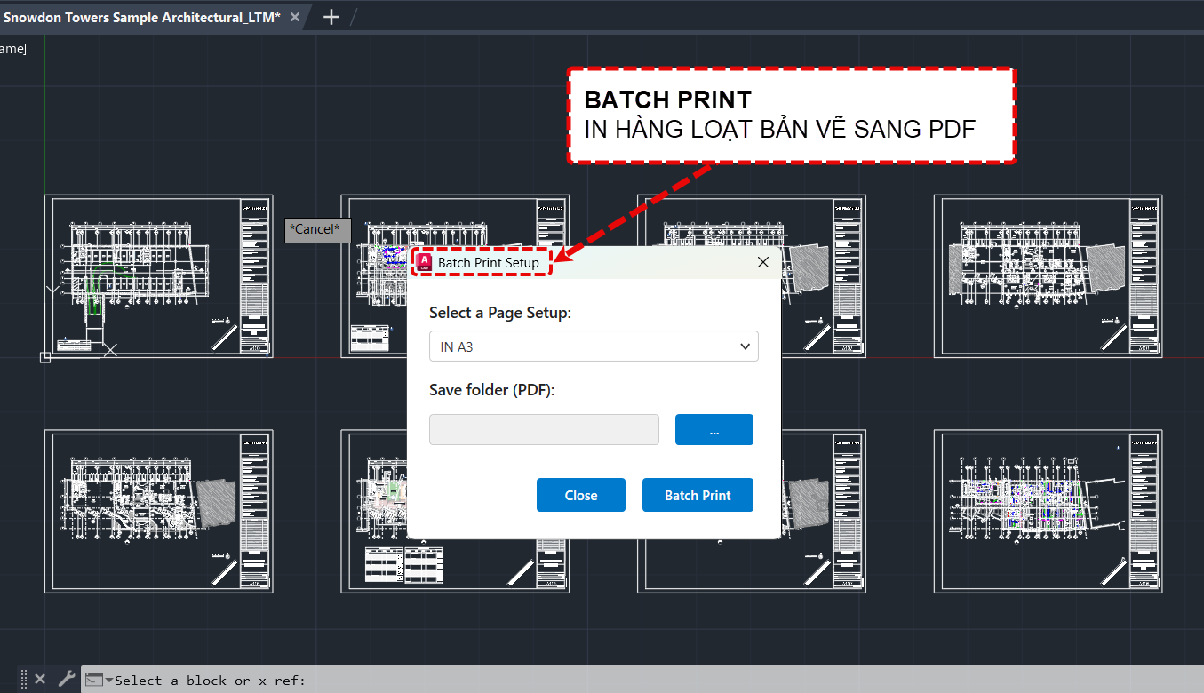Click the chevron on the IN A3 combo box
1204x693 pixels.
click(746, 346)
